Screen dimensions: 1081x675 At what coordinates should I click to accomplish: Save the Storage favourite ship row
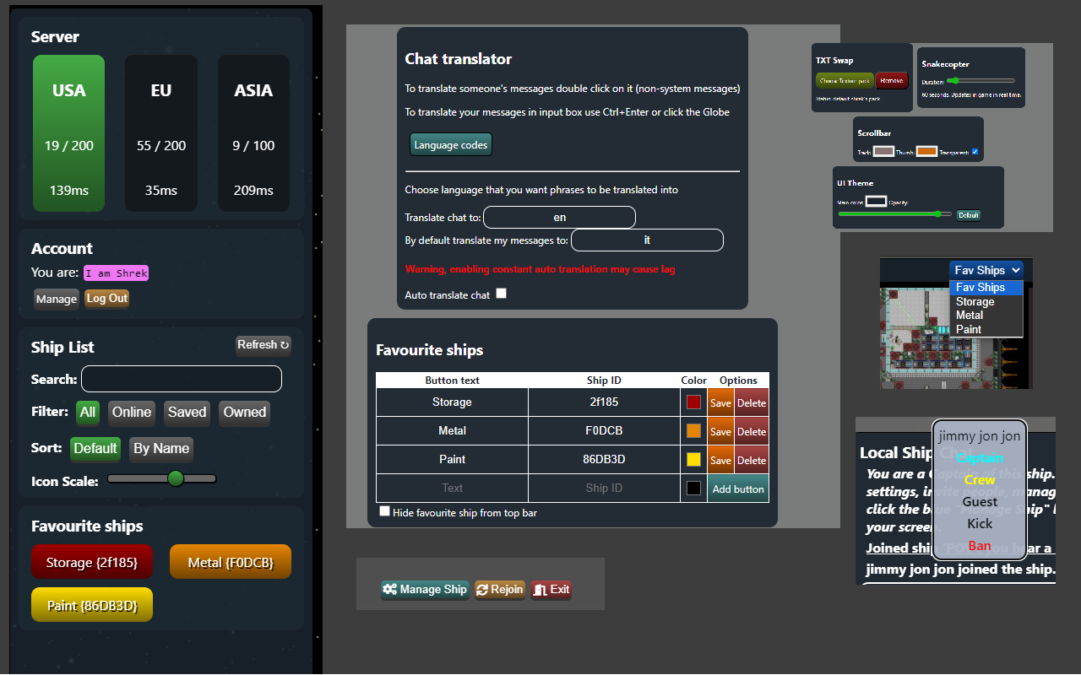(720, 402)
